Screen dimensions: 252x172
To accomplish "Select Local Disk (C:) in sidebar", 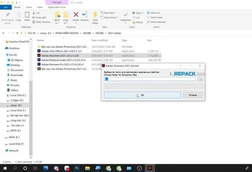I will click(x=17, y=95).
